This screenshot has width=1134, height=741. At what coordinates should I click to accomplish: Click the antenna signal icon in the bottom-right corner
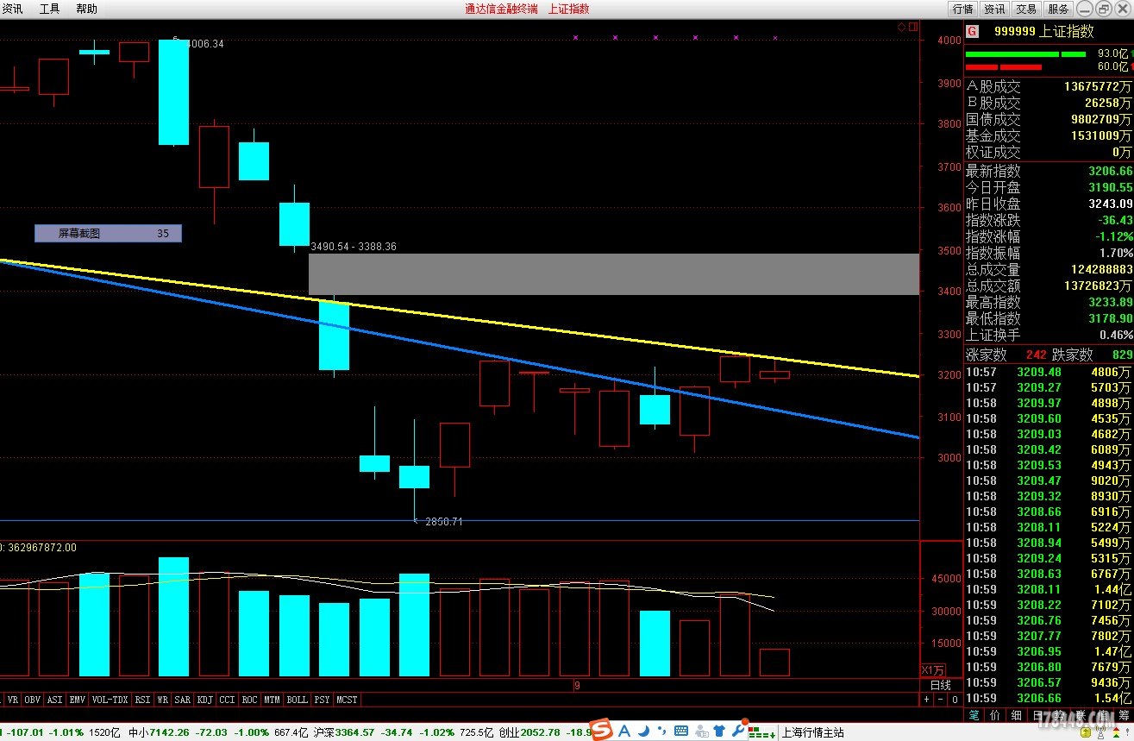coord(1102,732)
